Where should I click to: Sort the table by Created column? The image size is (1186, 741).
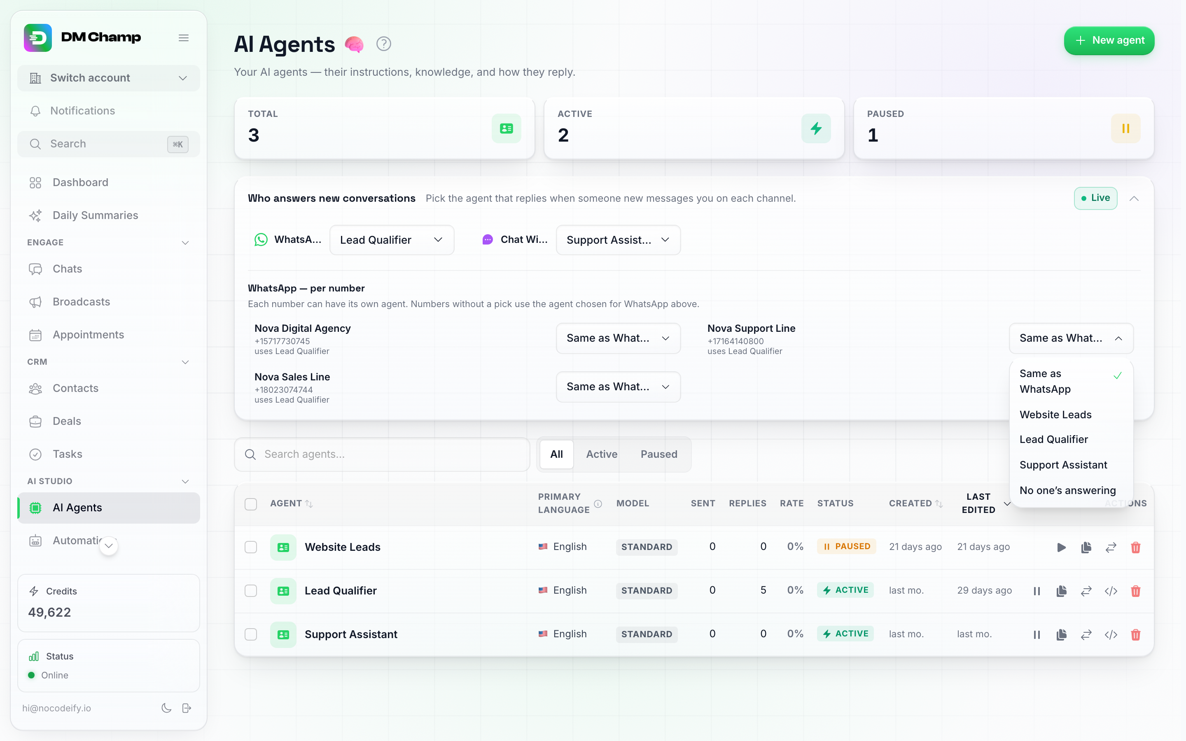(x=915, y=503)
